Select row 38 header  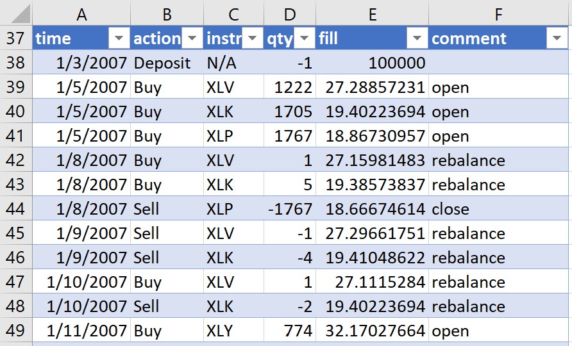(x=16, y=62)
